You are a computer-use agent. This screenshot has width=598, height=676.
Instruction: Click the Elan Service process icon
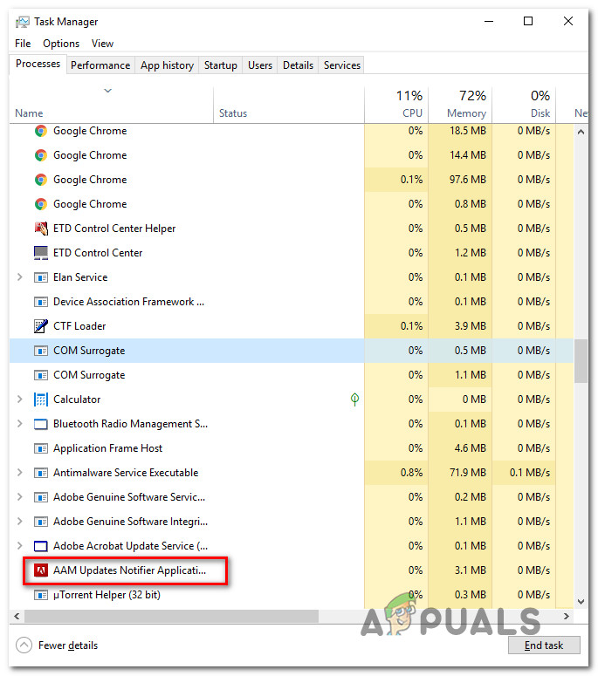pos(41,277)
